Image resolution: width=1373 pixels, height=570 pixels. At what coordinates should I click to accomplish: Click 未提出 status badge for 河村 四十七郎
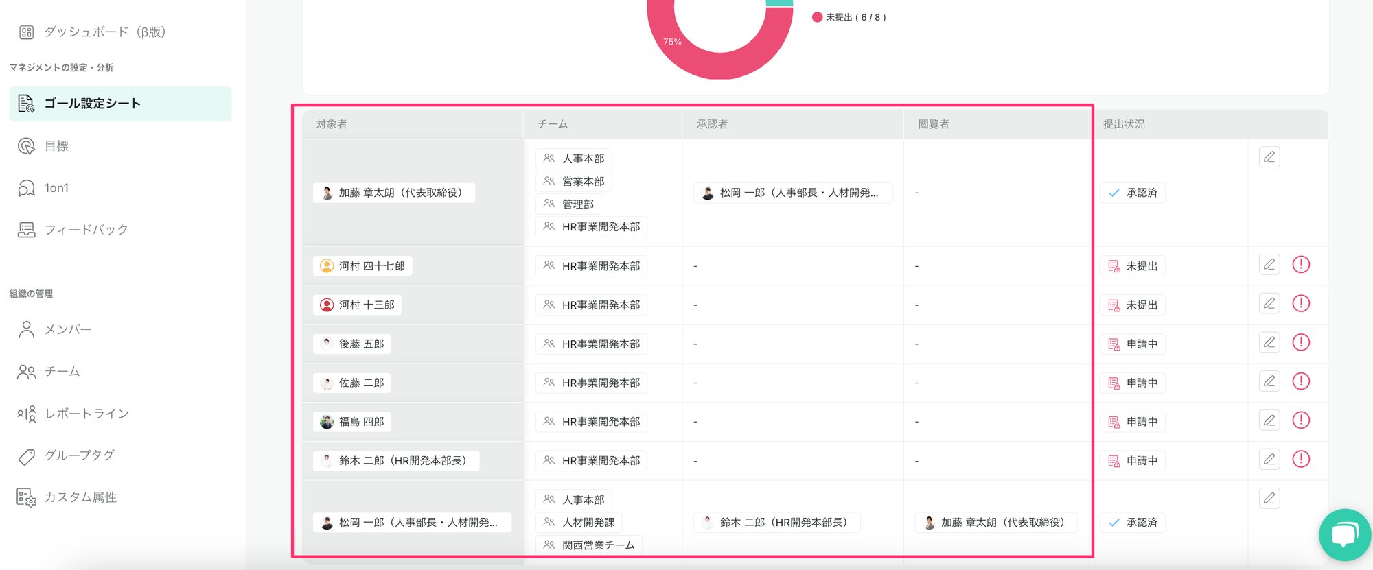[1133, 266]
